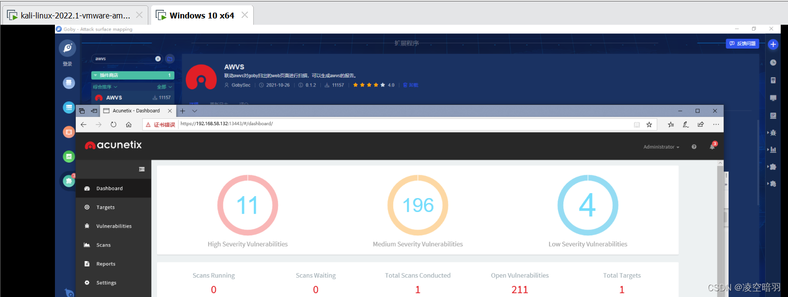Click the Medium Severity Vulnerabilities circle
Image resolution: width=788 pixels, height=297 pixels.
tap(418, 205)
